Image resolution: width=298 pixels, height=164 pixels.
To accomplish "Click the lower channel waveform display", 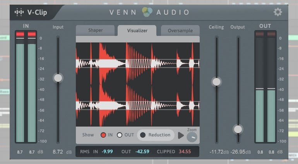I will tap(138, 105).
